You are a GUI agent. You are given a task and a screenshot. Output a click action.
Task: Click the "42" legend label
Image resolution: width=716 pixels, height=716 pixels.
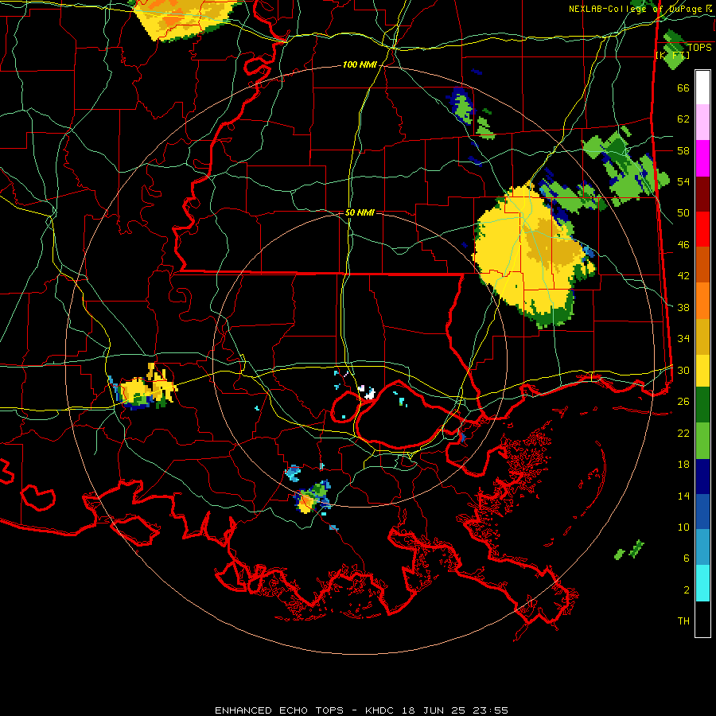click(683, 276)
